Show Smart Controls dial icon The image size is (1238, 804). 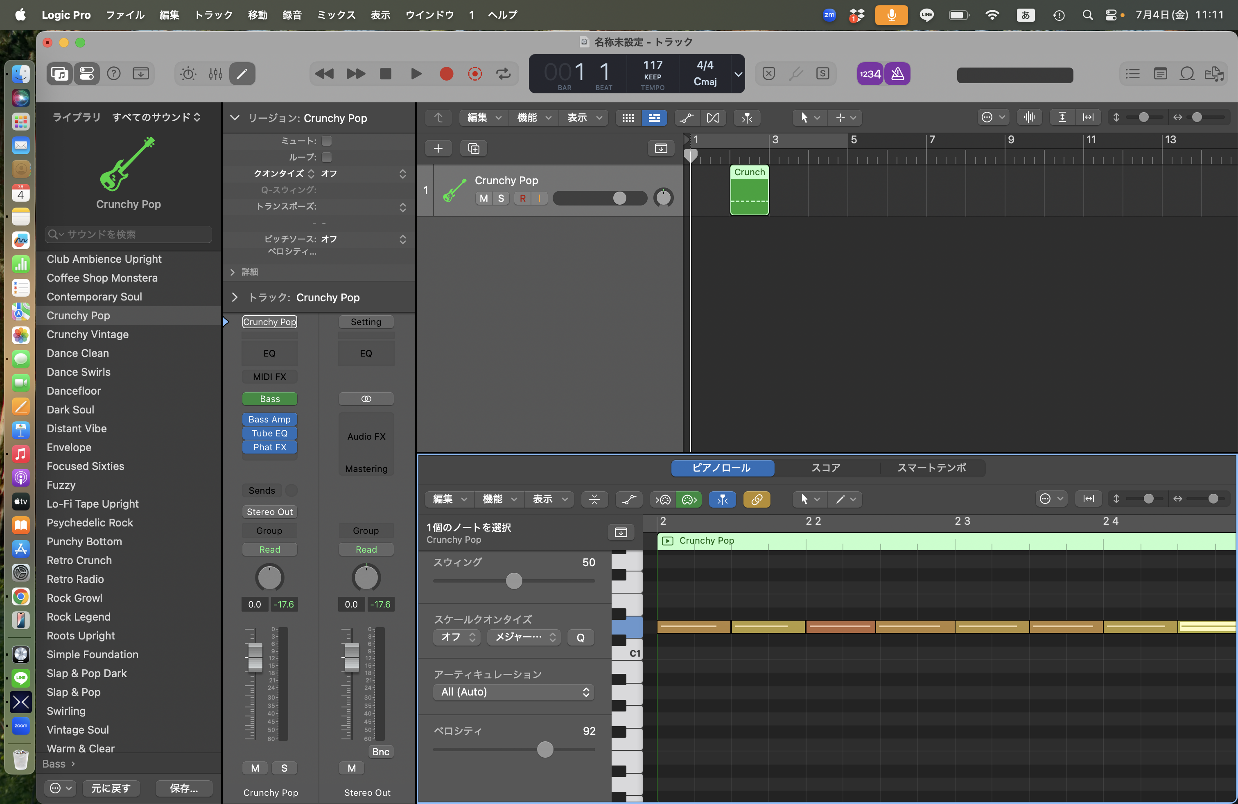pyautogui.click(x=188, y=74)
